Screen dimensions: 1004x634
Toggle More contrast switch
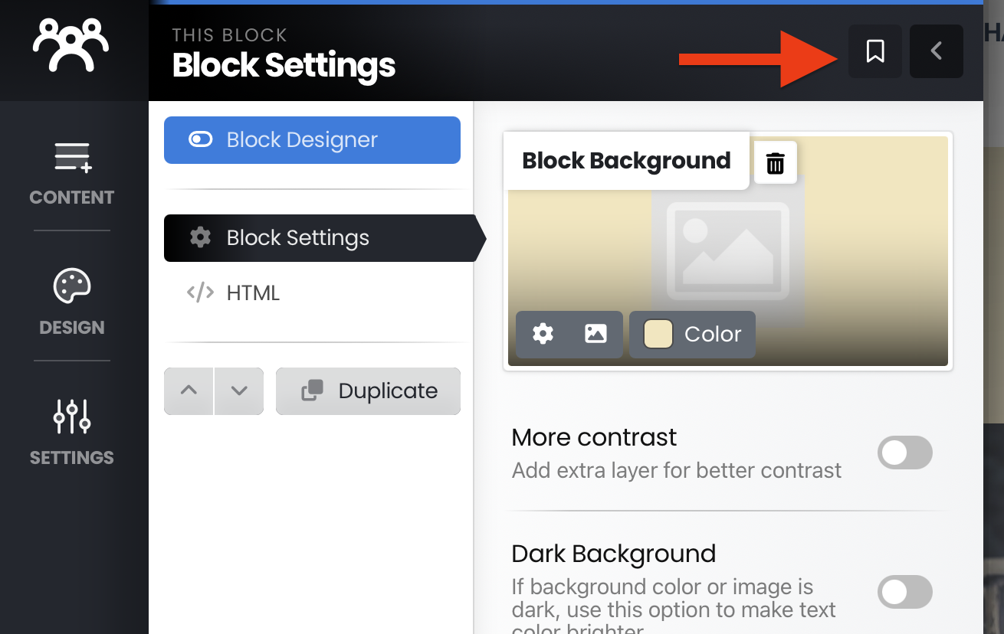904,453
